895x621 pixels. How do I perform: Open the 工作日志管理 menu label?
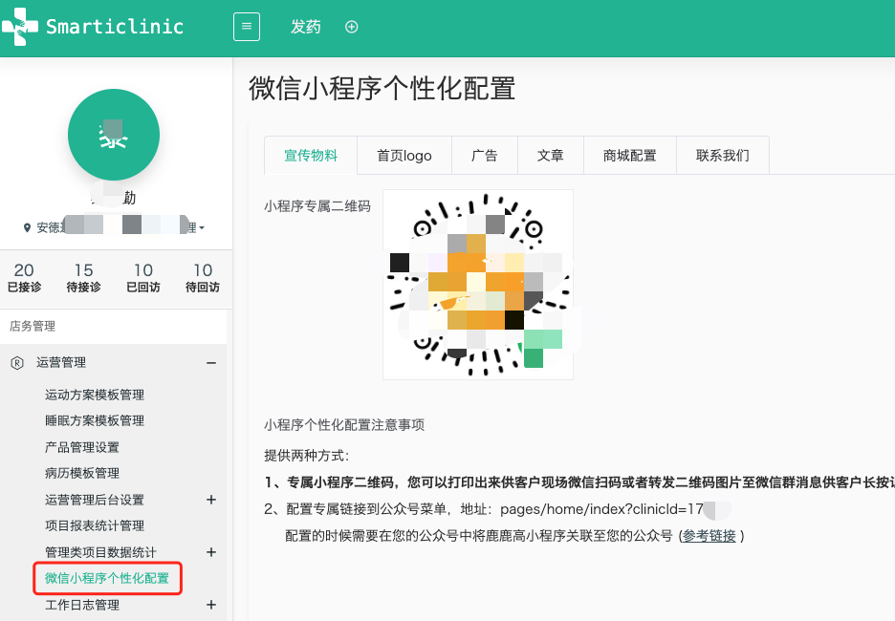[x=82, y=605]
